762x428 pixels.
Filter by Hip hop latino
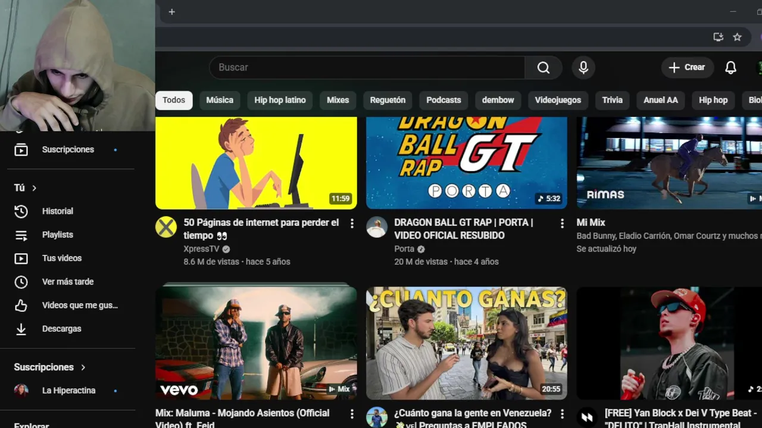coord(280,100)
